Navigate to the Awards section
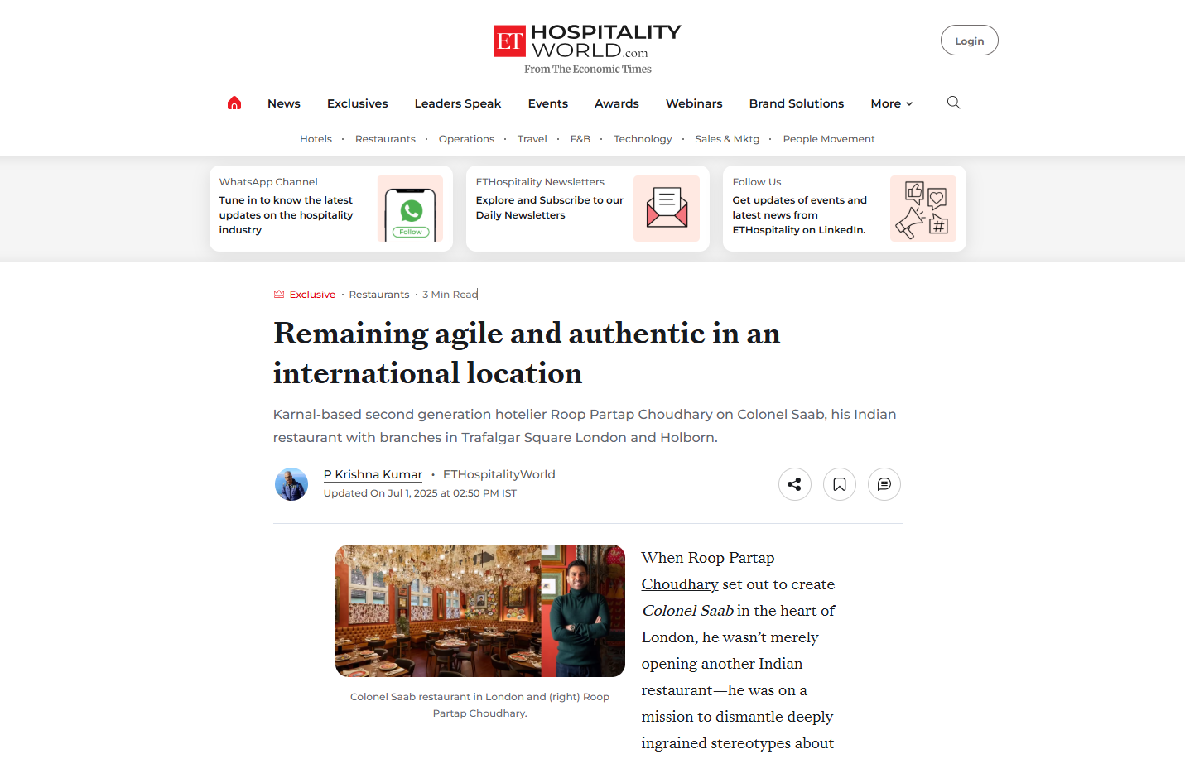The width and height of the screenshot is (1185, 759). [617, 103]
